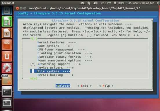This screenshot has width=160, height=111.
Task: Open Power management options submenu
Action: point(64,60)
